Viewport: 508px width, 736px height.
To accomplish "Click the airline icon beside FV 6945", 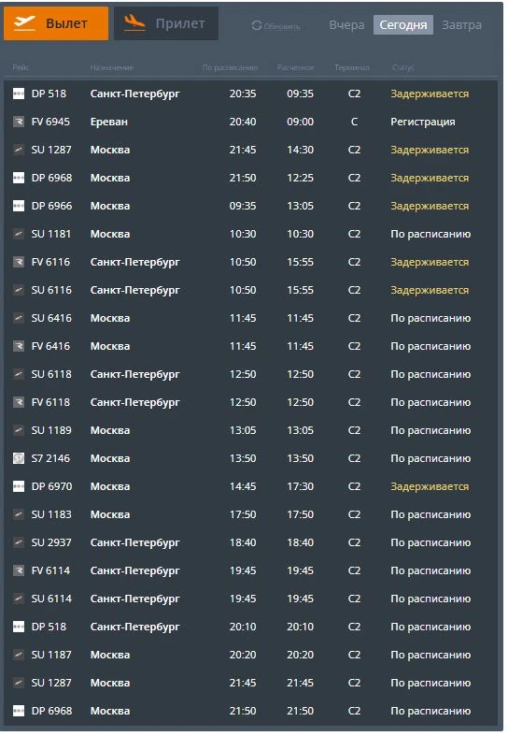I will pos(19,122).
